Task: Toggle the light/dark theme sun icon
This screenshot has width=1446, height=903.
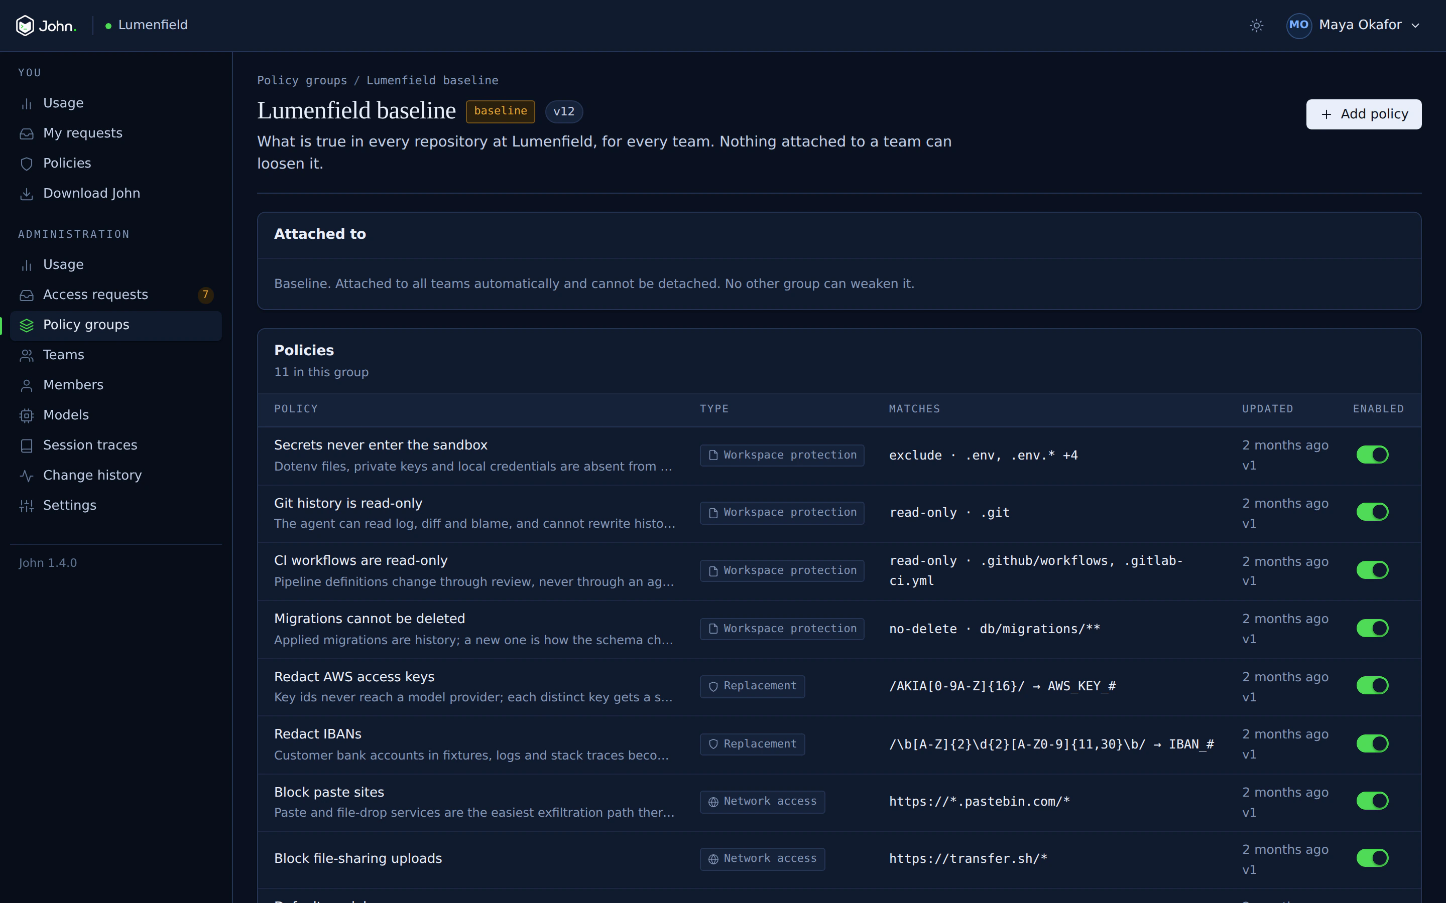Action: coord(1257,26)
